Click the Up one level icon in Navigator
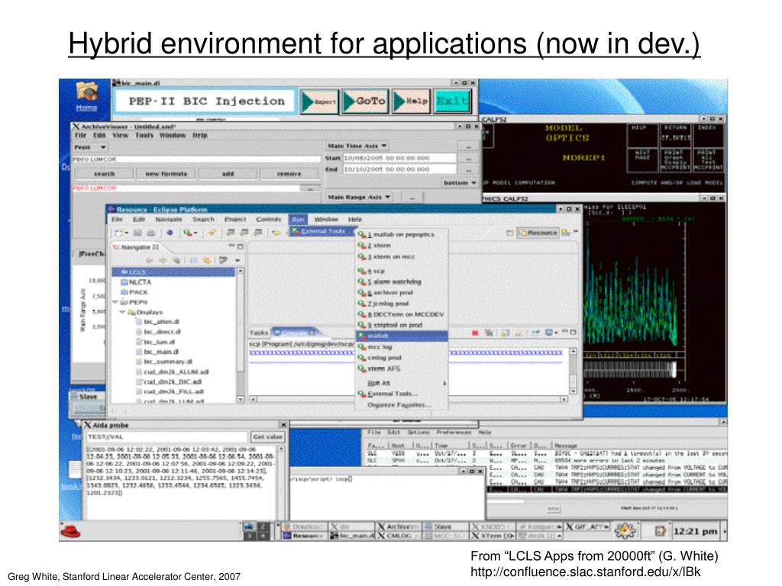The width and height of the screenshot is (782, 586). click(x=176, y=260)
